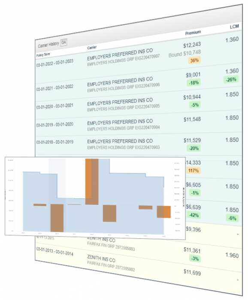Click the $11,699 premium value
This screenshot has height=300, width=248.
(x=192, y=272)
